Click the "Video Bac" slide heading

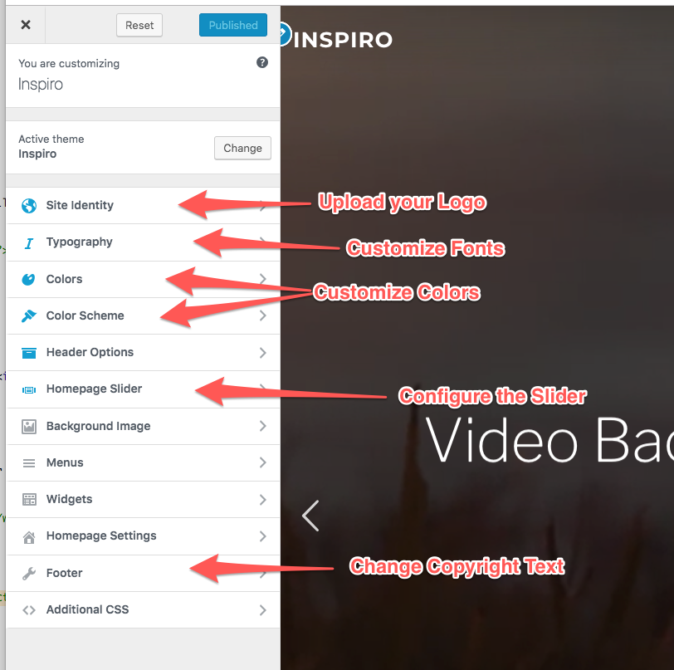[x=549, y=441]
